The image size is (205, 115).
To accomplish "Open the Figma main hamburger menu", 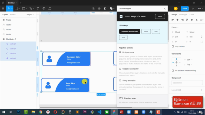I will click(x=3, y=9).
